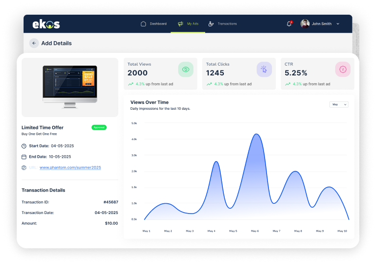
Task: Click the transaction ID #45687
Action: click(110, 202)
